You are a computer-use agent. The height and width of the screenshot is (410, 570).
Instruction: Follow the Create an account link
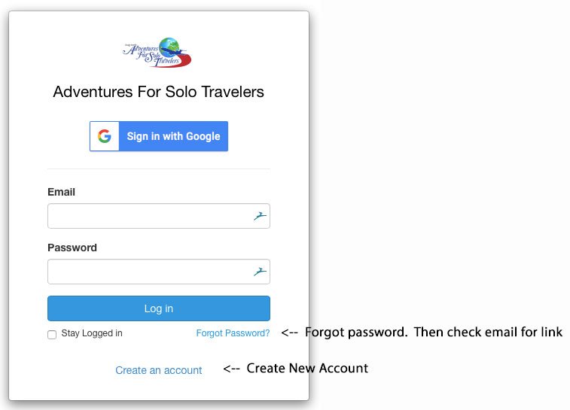tap(158, 370)
